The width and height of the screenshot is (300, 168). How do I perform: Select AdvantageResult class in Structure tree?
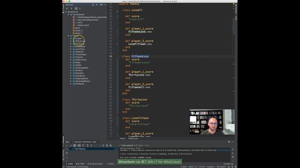click(82, 81)
